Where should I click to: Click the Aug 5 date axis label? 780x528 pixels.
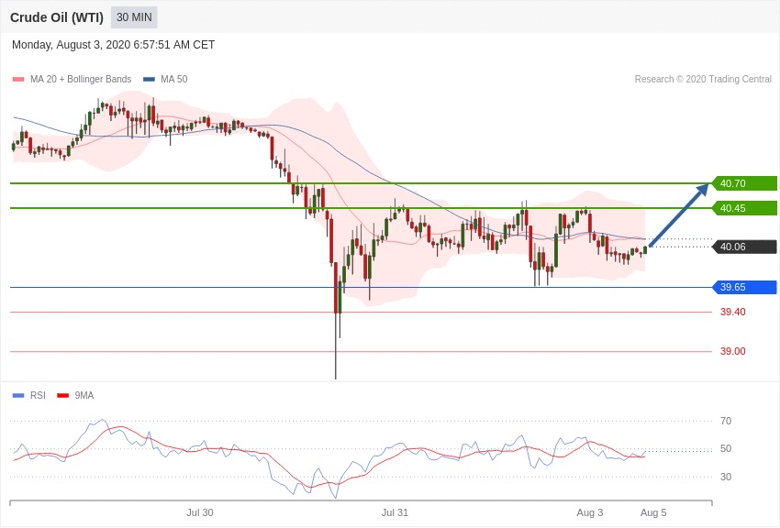[653, 512]
